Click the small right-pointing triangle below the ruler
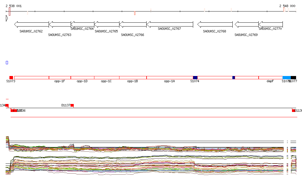This screenshot has height=180, width=302. pyautogui.click(x=7, y=18)
